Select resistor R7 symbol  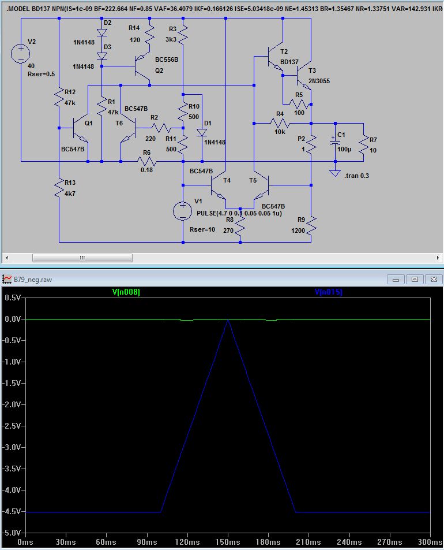click(363, 144)
